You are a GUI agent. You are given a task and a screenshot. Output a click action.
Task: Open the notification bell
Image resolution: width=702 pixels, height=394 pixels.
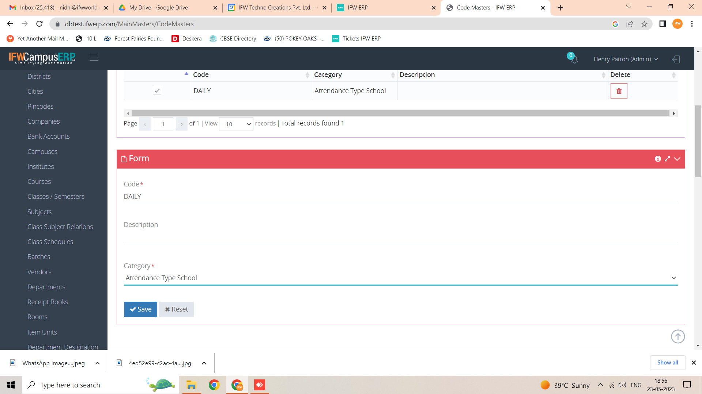(574, 59)
